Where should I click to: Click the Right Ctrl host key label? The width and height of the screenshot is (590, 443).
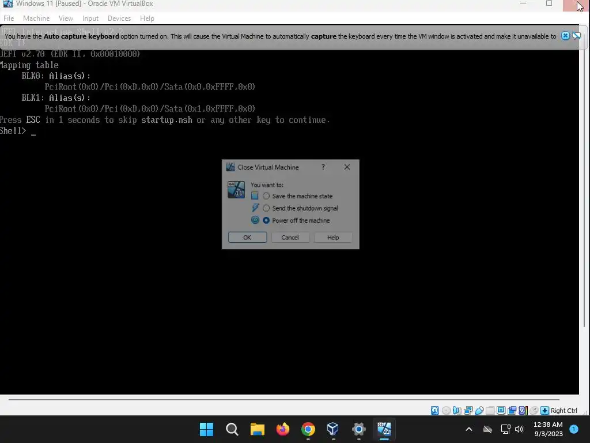click(x=563, y=411)
